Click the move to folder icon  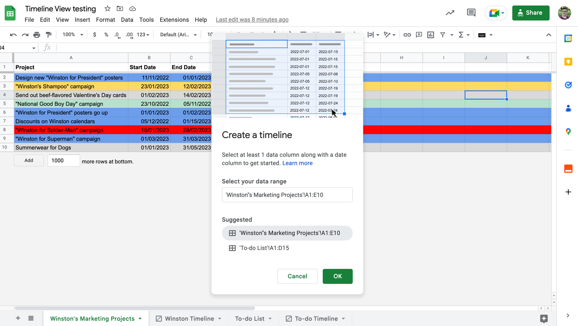pyautogui.click(x=120, y=9)
